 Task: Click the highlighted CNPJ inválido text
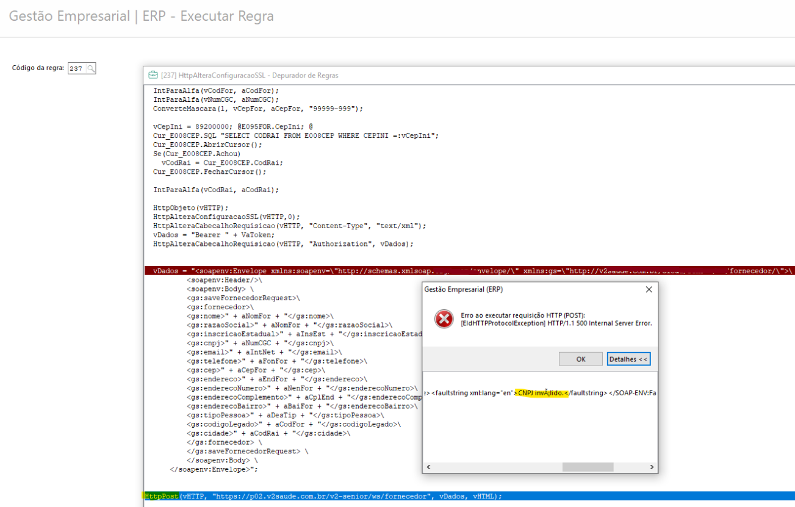click(541, 393)
